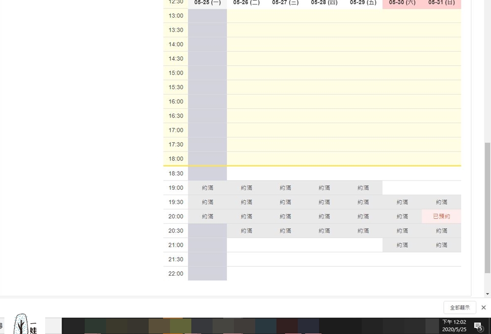Image resolution: width=491 pixels, height=334 pixels.
Task: Click the 14:30 time label
Action: [x=176, y=59]
